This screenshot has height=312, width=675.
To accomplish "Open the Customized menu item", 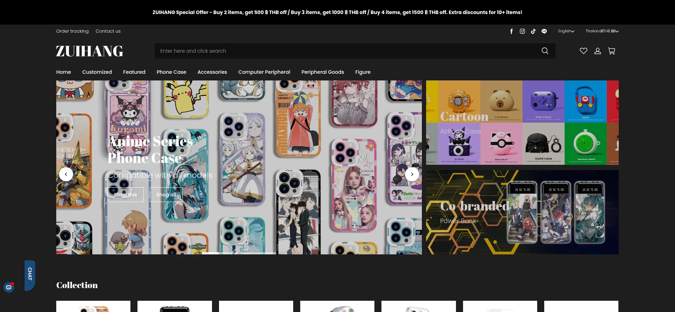I will tap(97, 72).
